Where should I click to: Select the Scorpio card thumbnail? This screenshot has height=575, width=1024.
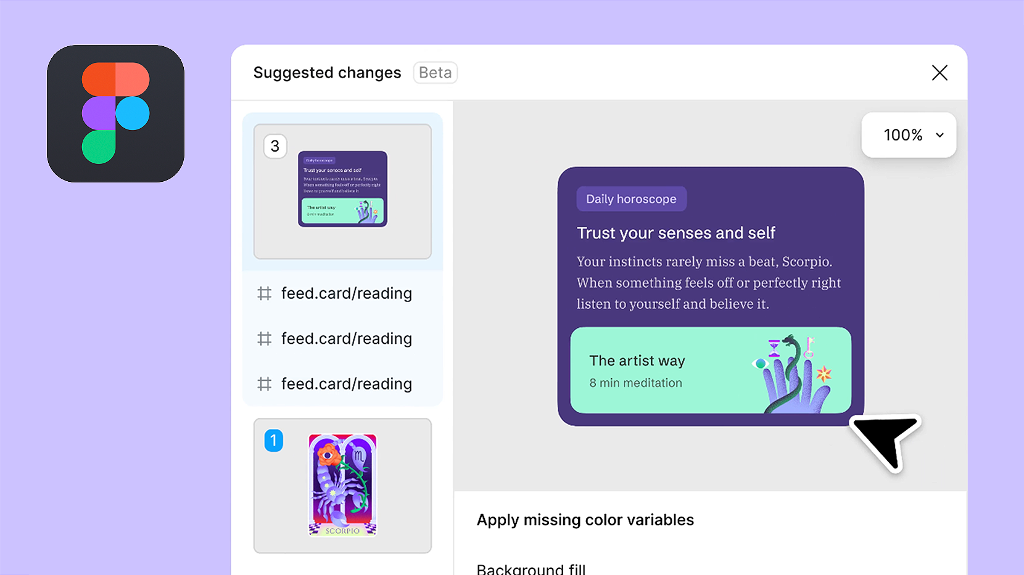pyautogui.click(x=342, y=486)
